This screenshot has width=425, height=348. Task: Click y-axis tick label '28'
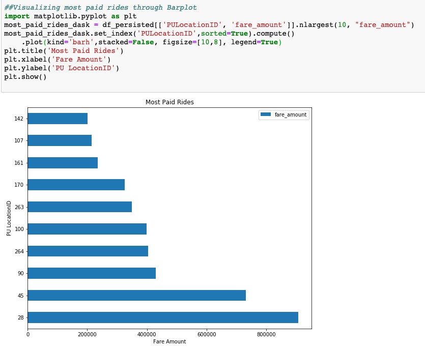(x=20, y=317)
